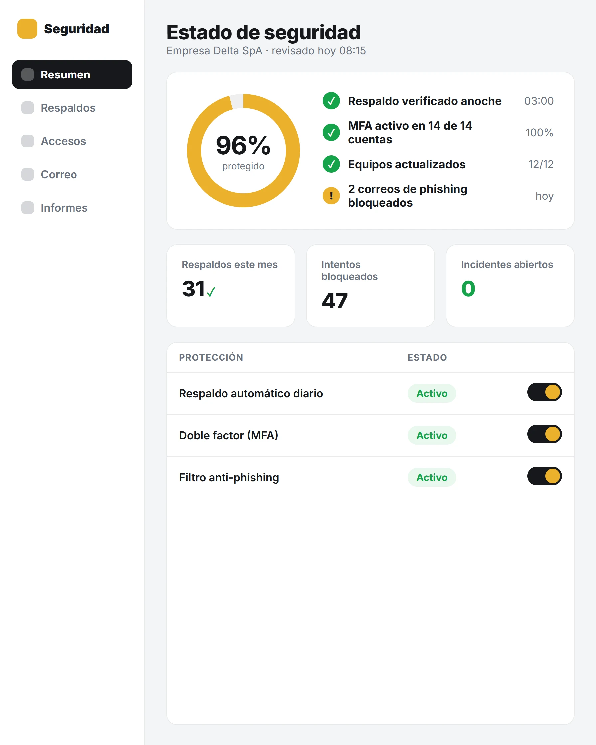Click the yellow warning icon for phishing bloqueados

(331, 196)
